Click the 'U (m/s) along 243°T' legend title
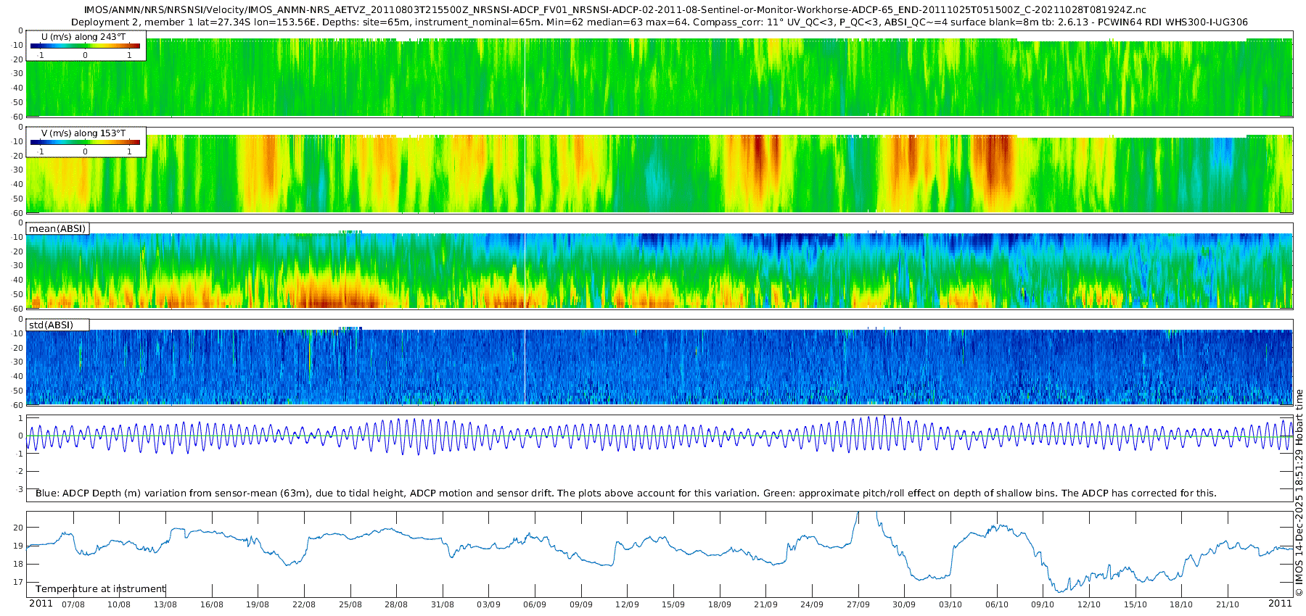The width and height of the screenshot is (1306, 616). point(83,37)
